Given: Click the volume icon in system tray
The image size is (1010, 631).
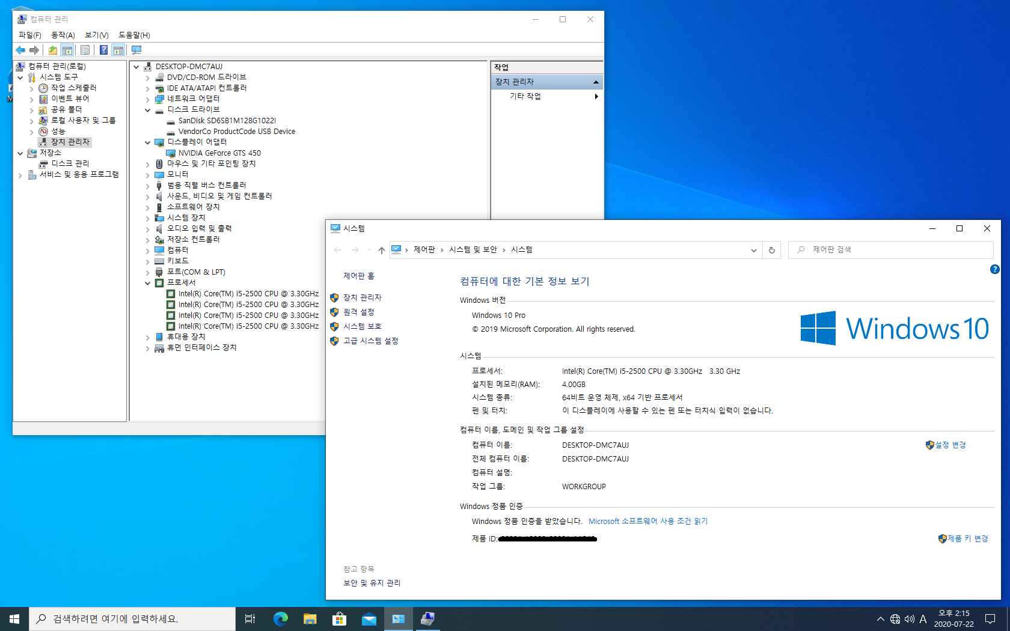Looking at the screenshot, I should [909, 618].
